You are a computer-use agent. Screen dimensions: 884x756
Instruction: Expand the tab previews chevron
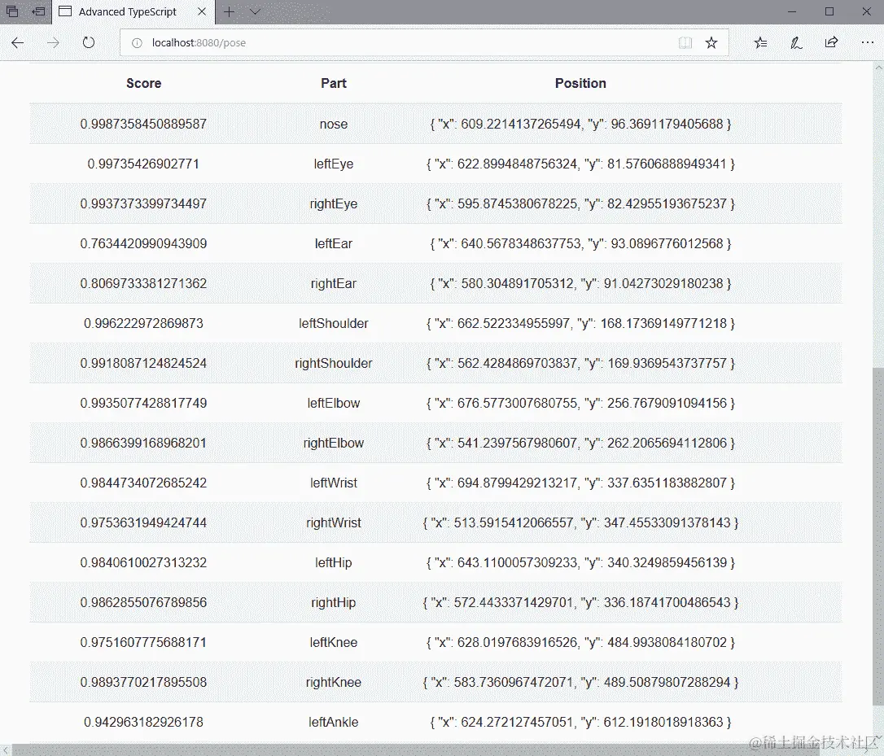[255, 11]
